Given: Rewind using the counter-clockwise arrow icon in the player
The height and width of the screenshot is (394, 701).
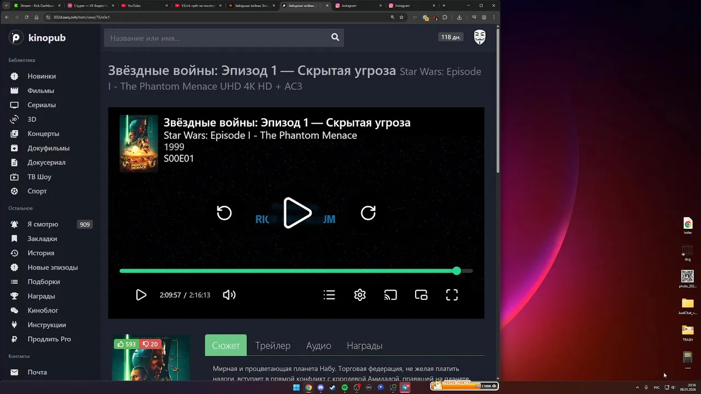Looking at the screenshot, I should [x=224, y=213].
